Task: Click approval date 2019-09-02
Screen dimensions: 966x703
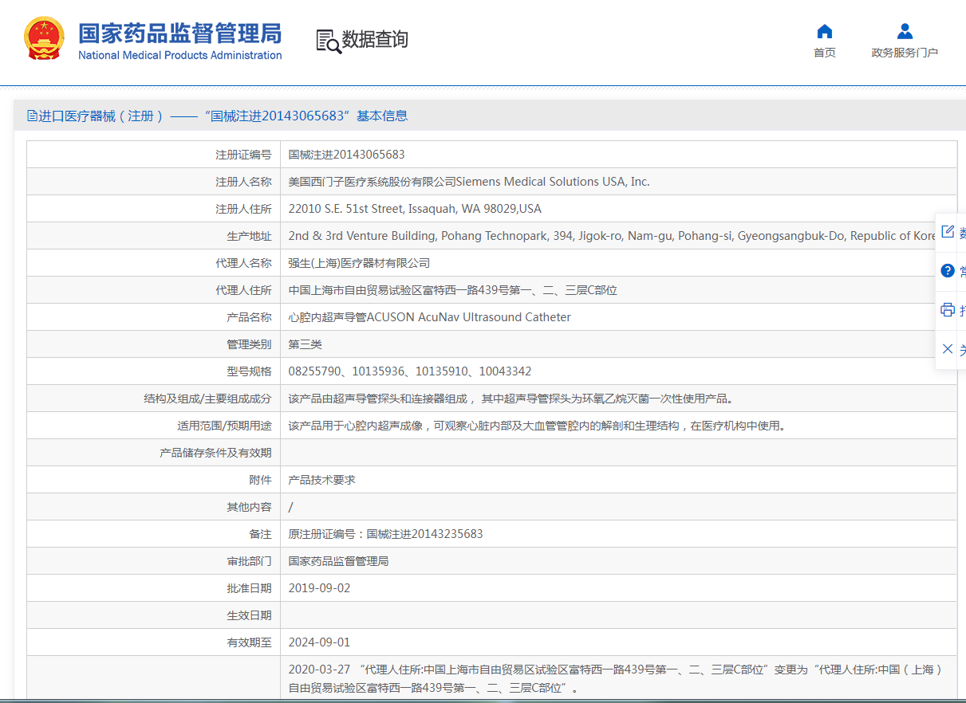Action: pyautogui.click(x=319, y=588)
